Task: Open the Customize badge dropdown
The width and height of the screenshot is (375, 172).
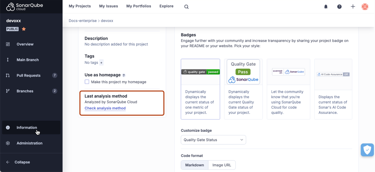Action: (x=213, y=140)
